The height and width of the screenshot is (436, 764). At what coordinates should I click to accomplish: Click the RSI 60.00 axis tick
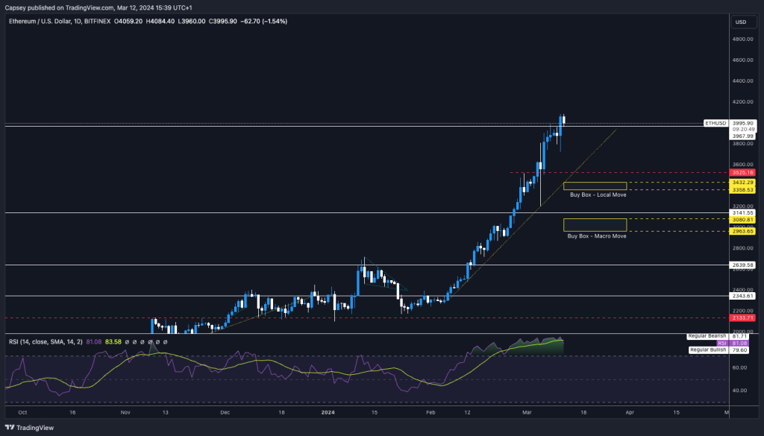[x=740, y=367]
